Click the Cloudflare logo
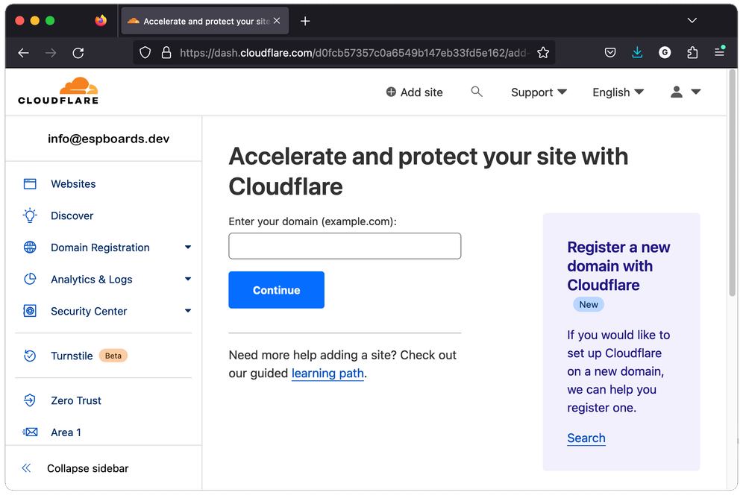This screenshot has width=746, height=501. (x=58, y=91)
